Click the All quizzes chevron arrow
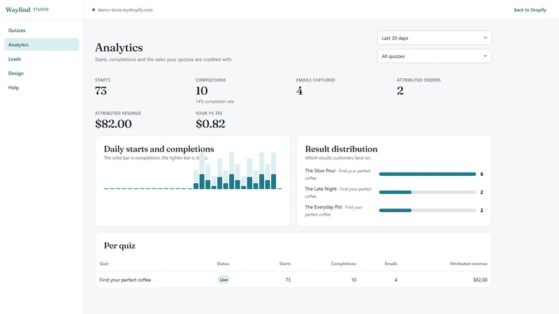 (485, 56)
